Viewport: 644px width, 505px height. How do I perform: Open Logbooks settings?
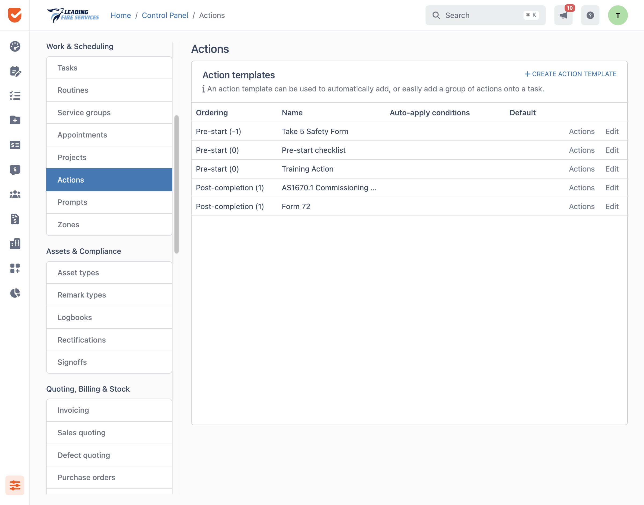click(109, 317)
